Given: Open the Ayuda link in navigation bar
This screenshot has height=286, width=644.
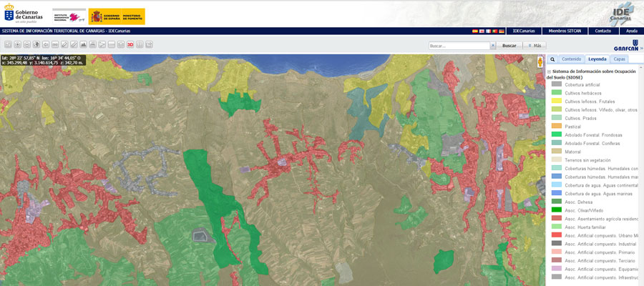Looking at the screenshot, I should coord(631,31).
